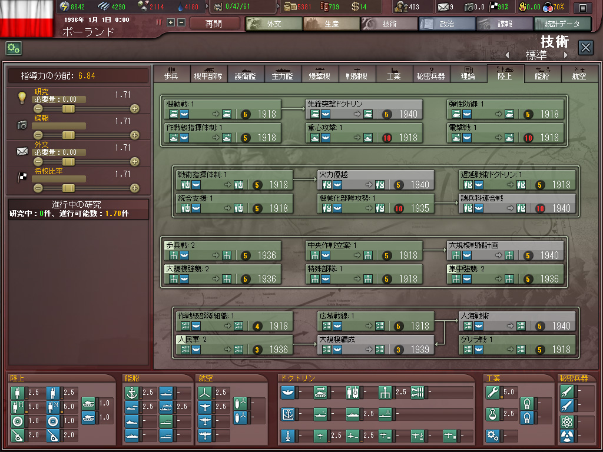
Task: Click the checkered flag officer ratio icon
Action: tap(22, 178)
